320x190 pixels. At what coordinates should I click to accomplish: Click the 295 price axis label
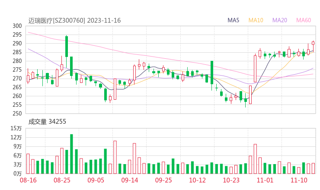pos(17,35)
